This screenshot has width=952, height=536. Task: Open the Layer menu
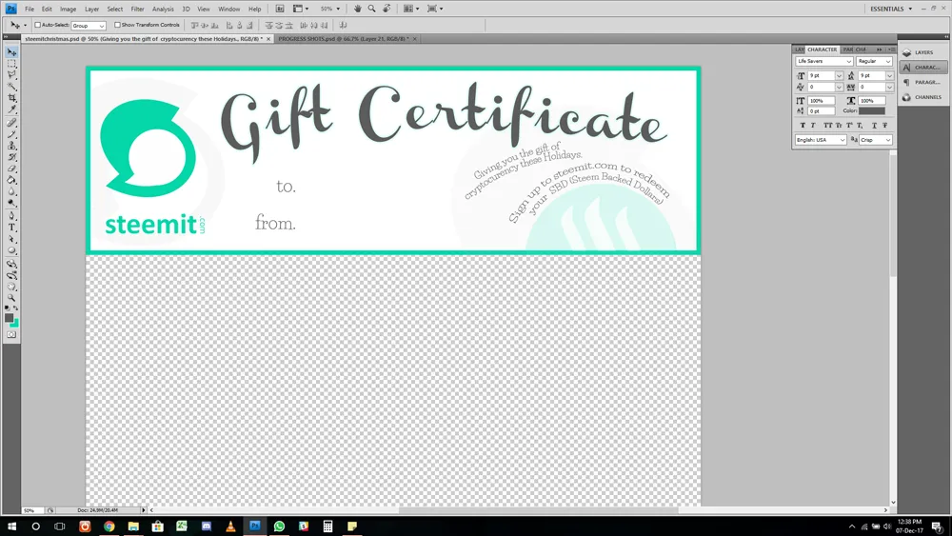tap(91, 10)
